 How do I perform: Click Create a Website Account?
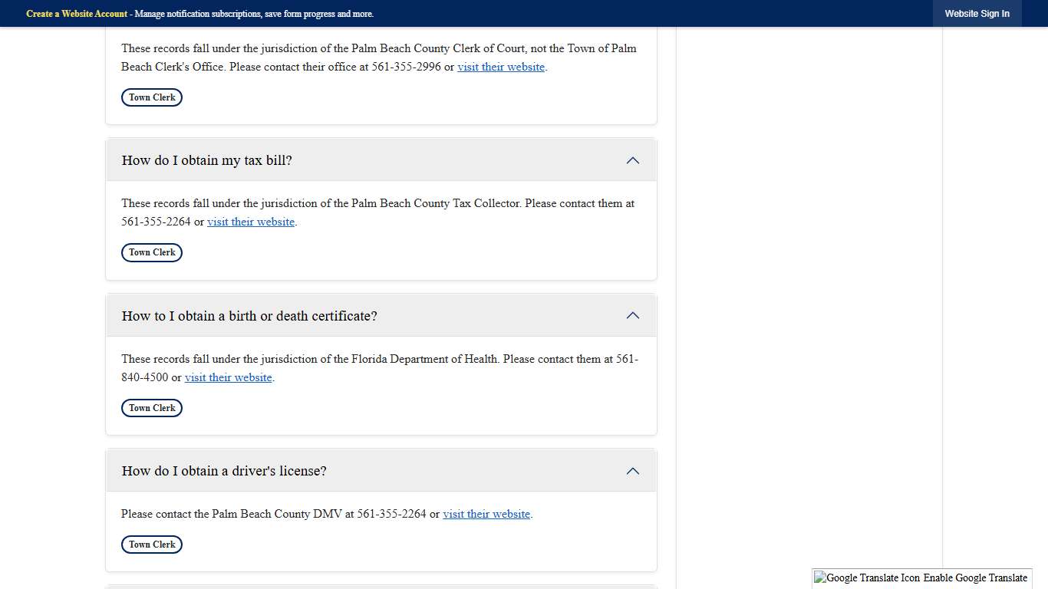point(77,13)
